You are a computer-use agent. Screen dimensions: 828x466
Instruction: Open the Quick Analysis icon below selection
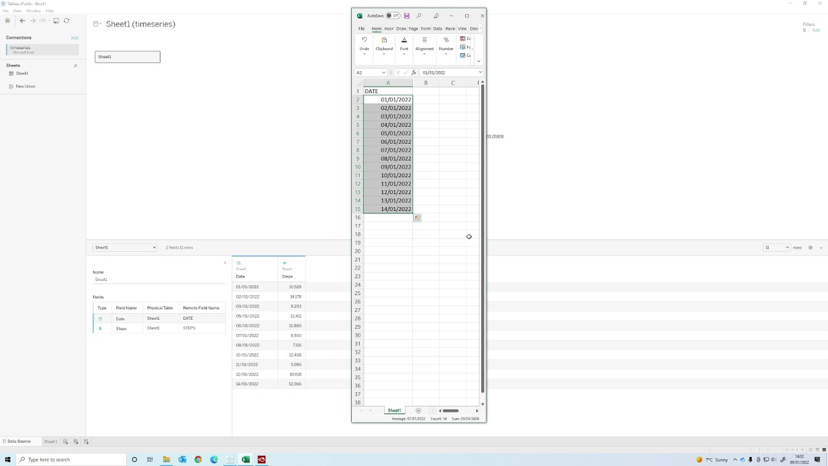tap(417, 218)
